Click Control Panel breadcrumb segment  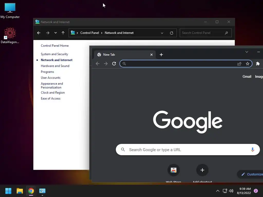pyautogui.click(x=90, y=33)
